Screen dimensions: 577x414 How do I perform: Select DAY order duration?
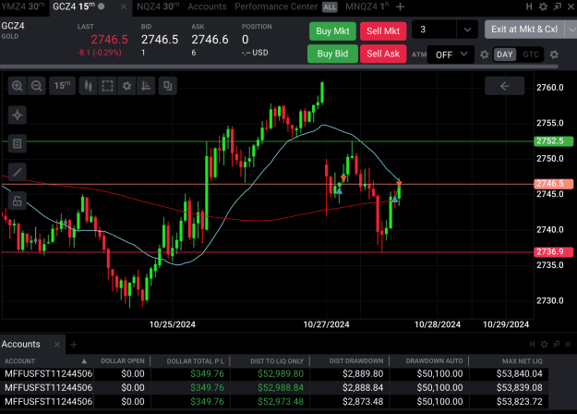tap(504, 55)
